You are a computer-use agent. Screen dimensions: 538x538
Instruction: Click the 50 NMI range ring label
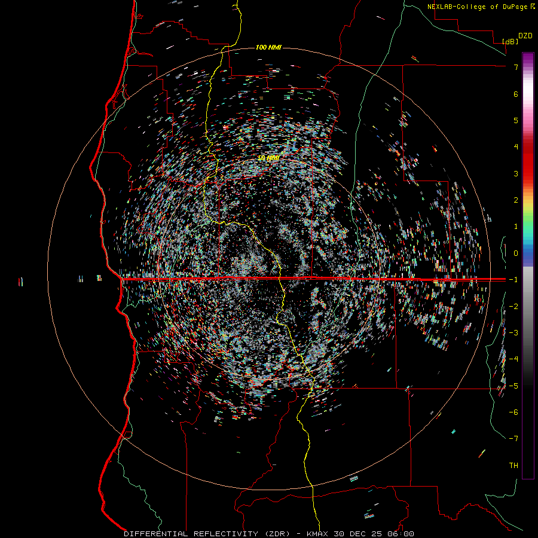268,158
